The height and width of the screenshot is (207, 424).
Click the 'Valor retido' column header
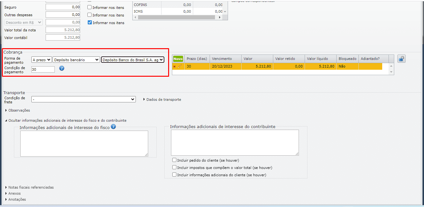(289, 59)
